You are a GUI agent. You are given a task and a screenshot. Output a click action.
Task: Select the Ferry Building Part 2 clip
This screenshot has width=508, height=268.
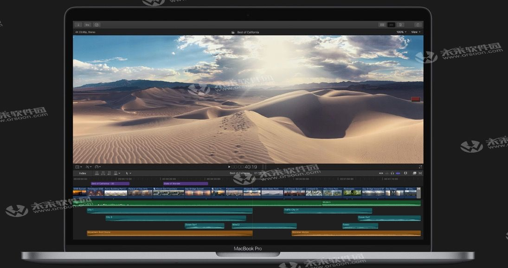(116, 192)
